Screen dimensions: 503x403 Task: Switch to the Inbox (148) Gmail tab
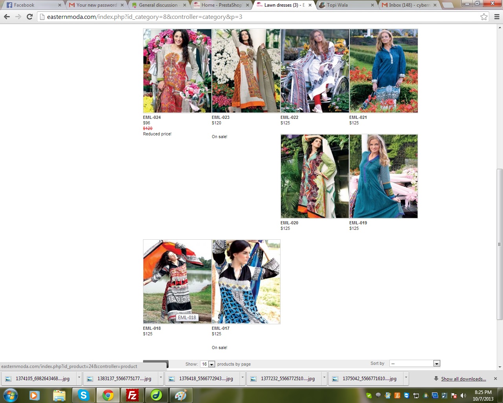coord(409,5)
